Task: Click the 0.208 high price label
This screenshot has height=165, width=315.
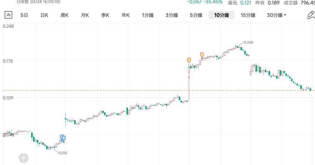Action: point(248,42)
